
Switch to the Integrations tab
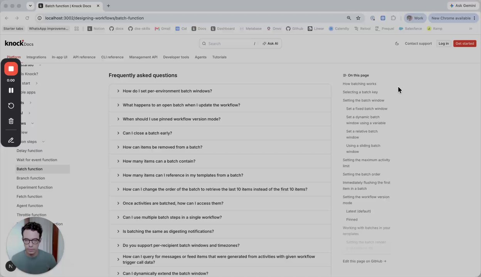point(36,57)
